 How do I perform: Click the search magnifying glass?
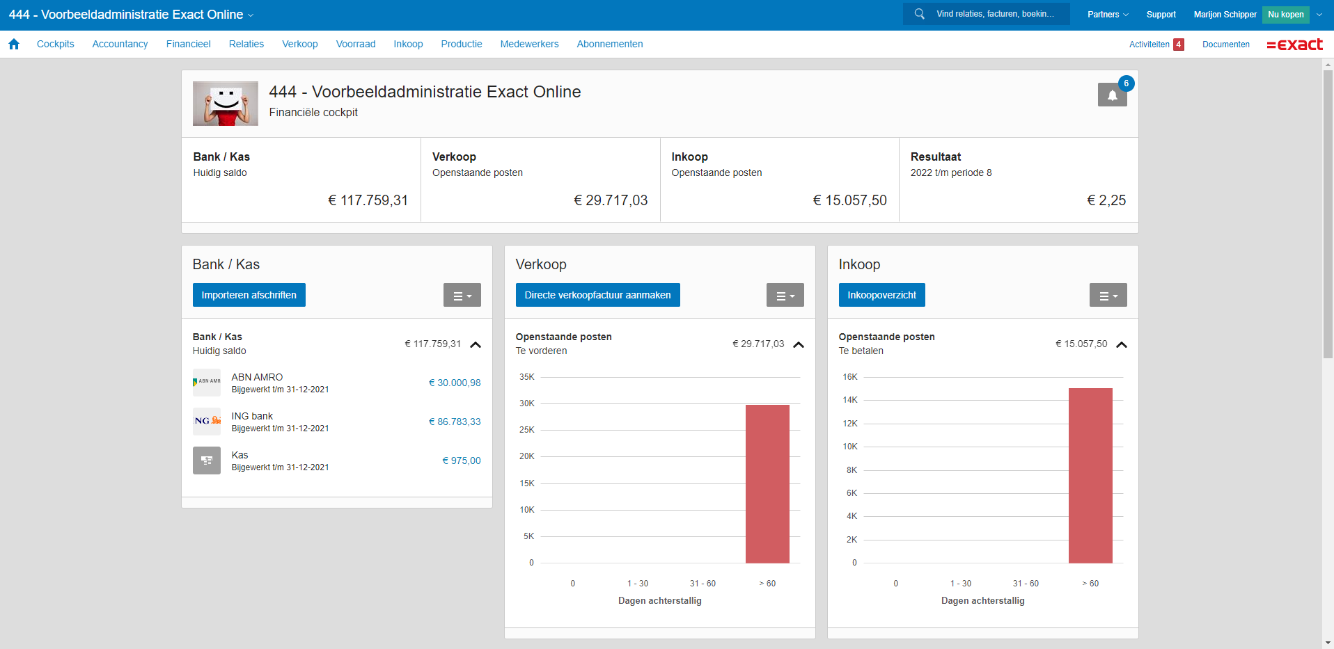point(919,14)
